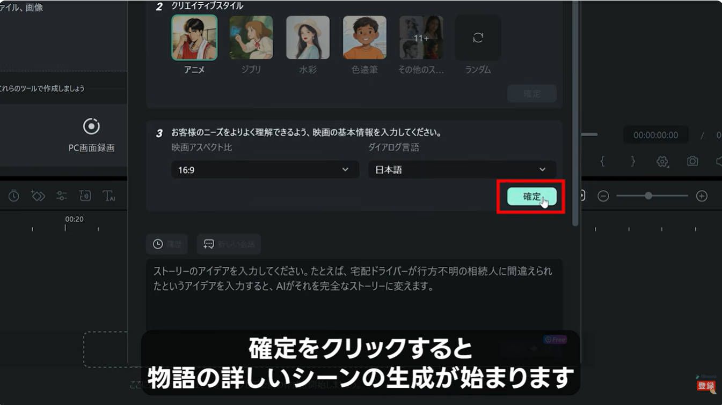Click the camera snapshot icon
This screenshot has height=405, width=722.
tap(692, 161)
